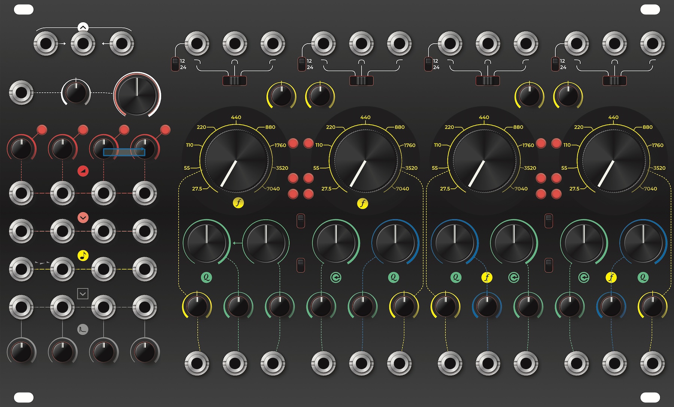Click the leftmost green circular-arrow icon
This screenshot has width=674, height=407.
(336, 277)
